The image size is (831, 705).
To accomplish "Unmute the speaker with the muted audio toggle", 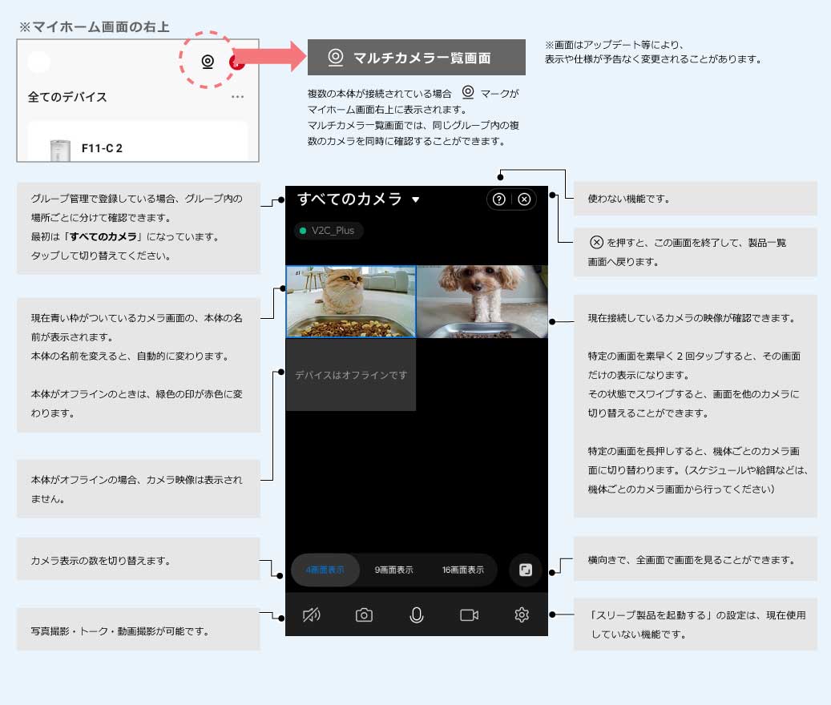I will point(312,615).
